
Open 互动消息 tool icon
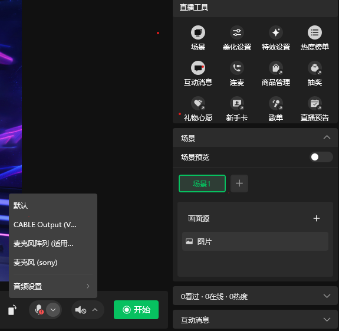pos(198,68)
